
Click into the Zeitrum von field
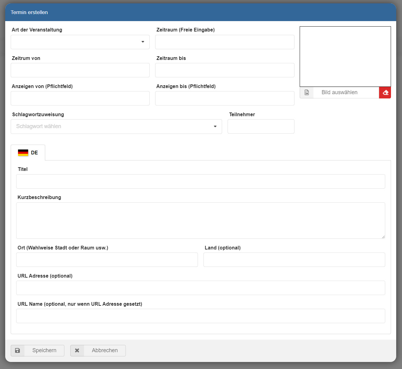coord(80,70)
